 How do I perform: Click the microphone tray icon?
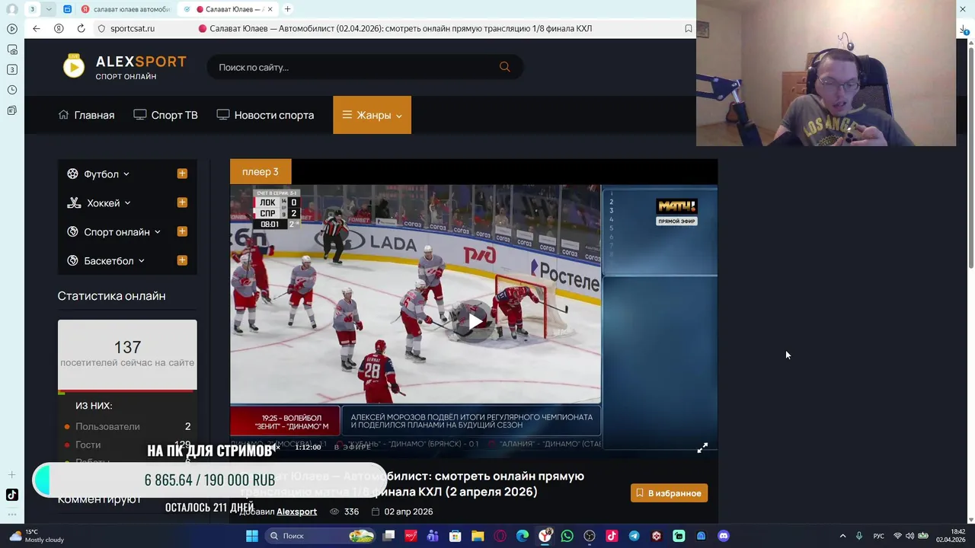click(x=859, y=536)
